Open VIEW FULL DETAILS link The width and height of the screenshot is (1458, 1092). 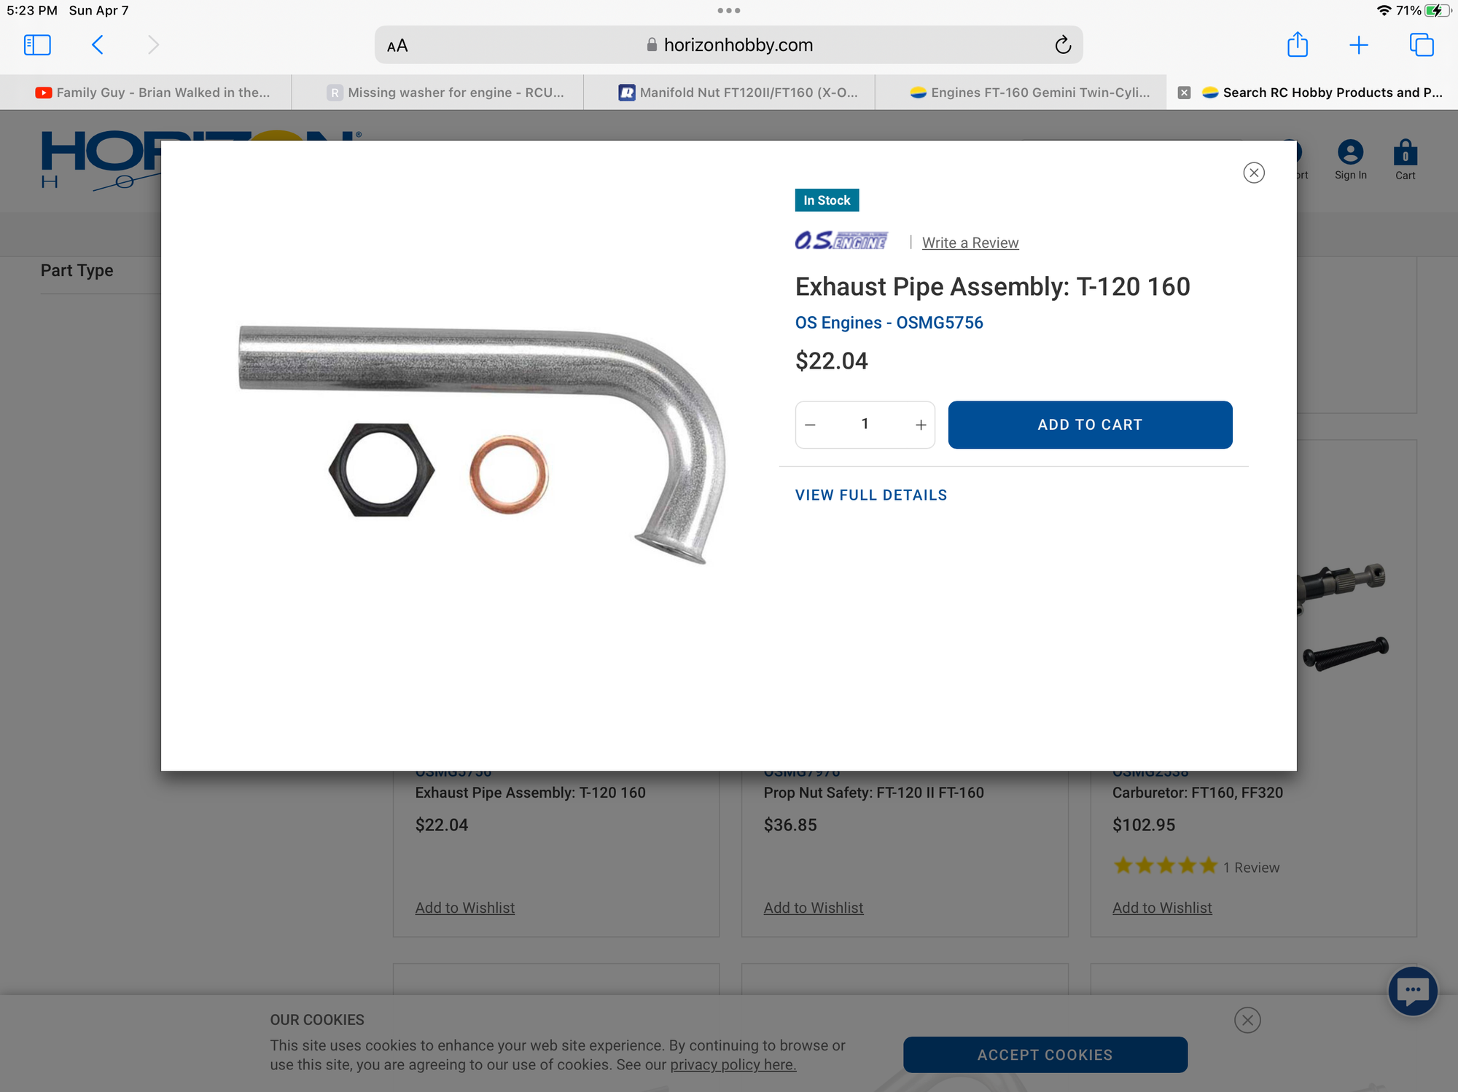870,495
